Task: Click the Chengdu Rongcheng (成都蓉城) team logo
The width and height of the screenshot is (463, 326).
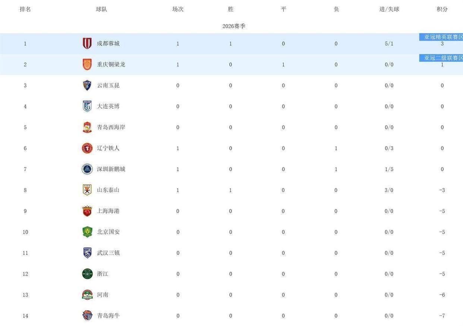Action: click(x=87, y=44)
